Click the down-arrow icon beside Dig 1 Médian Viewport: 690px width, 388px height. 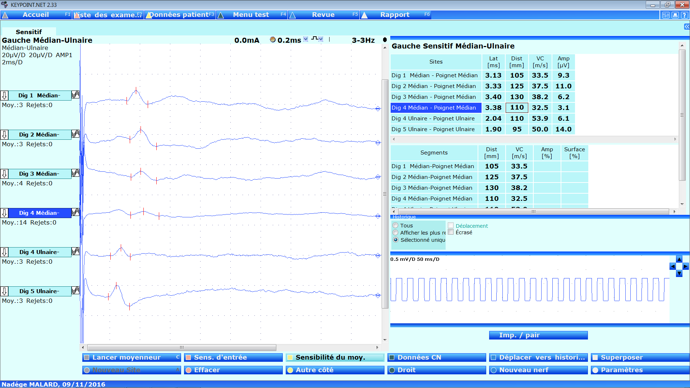(4, 95)
